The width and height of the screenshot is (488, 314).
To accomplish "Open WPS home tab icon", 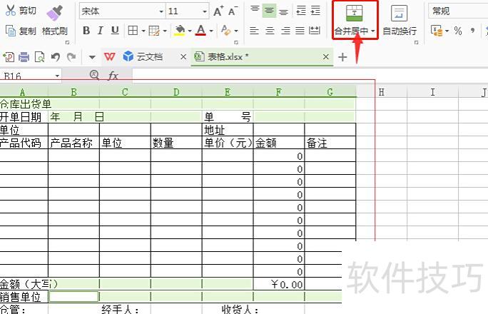I will (109, 57).
